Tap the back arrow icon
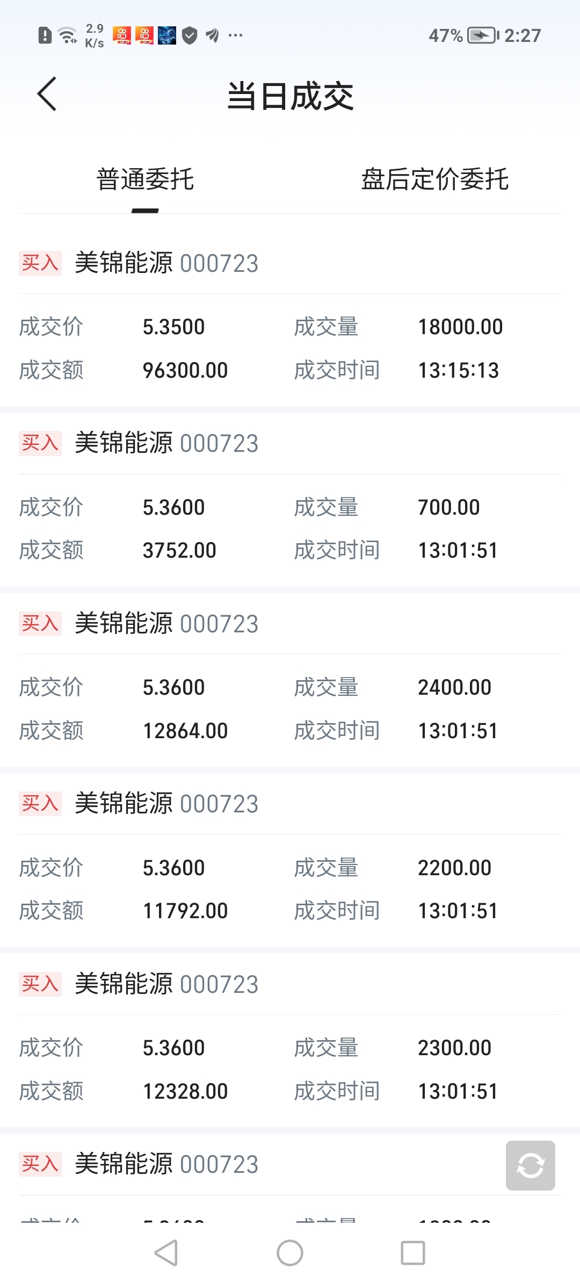This screenshot has height=1283, width=580. click(47, 95)
